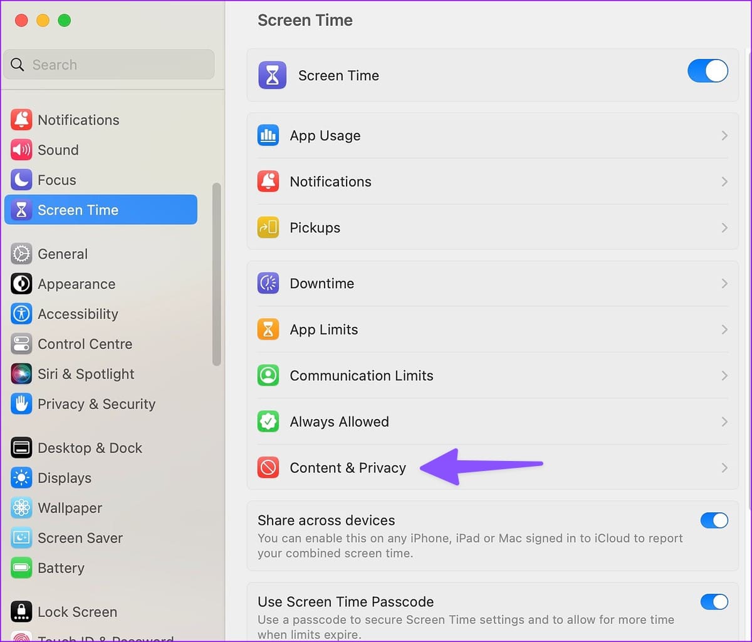Click the green Communication Limits icon
Viewport: 752px width, 642px height.
coord(268,376)
